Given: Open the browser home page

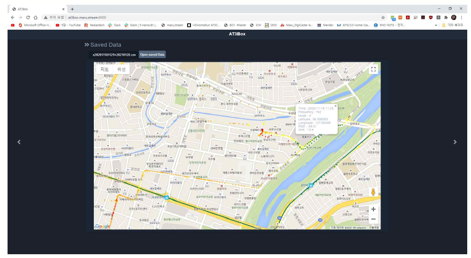Looking at the screenshot, I should click(35, 17).
